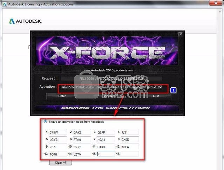
Task: Click the X-FORCE banner image
Action: (107, 51)
